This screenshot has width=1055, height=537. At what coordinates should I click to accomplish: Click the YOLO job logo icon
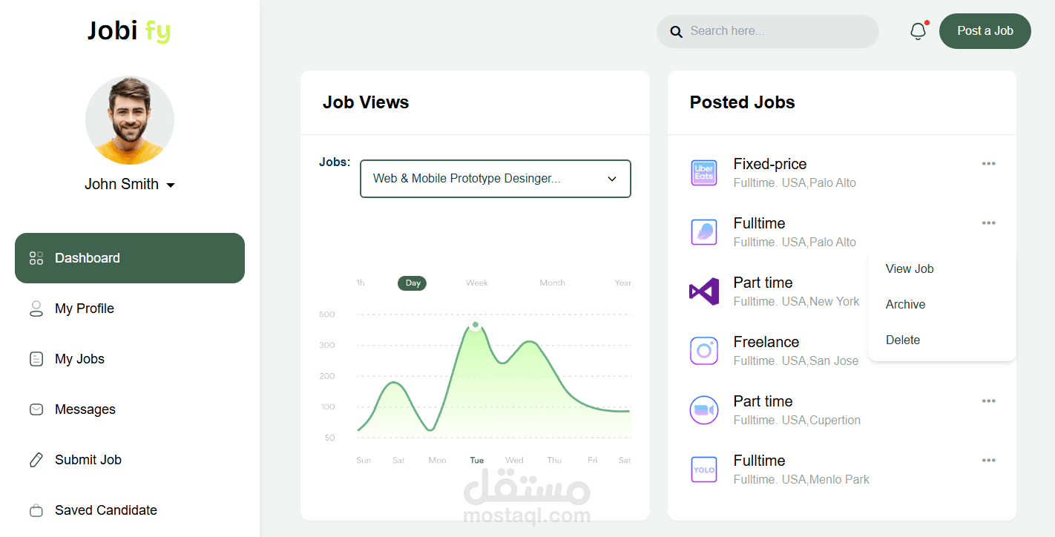(703, 470)
